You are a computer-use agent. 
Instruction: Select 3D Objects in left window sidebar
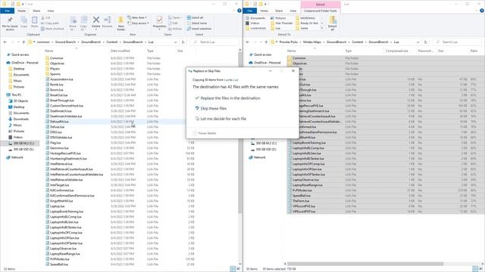(18, 100)
